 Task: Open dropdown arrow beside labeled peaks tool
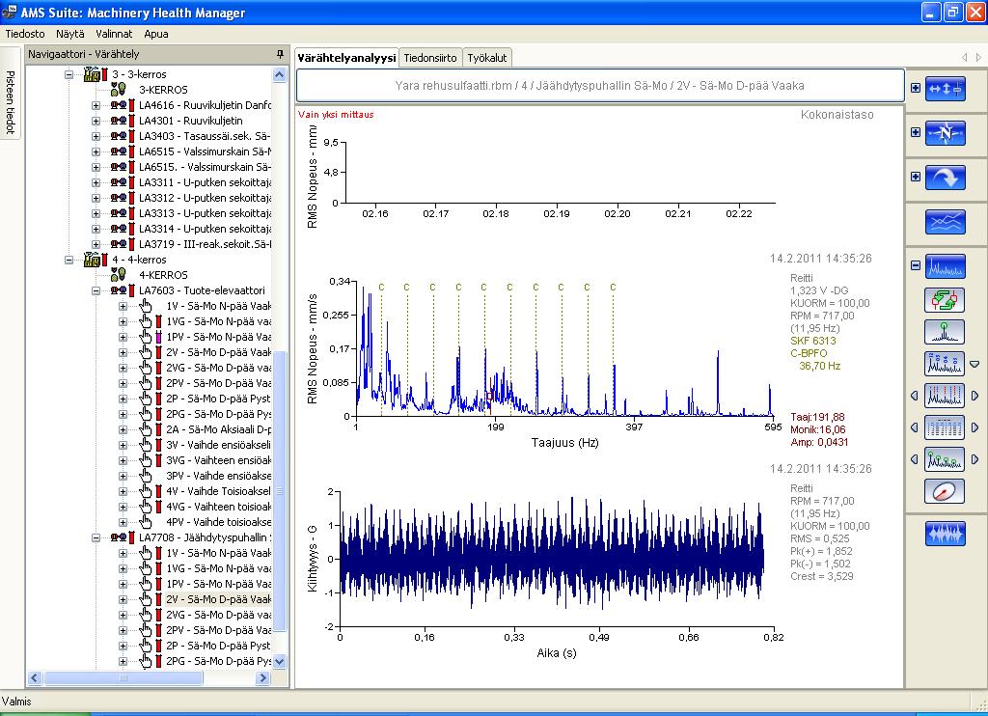[974, 365]
